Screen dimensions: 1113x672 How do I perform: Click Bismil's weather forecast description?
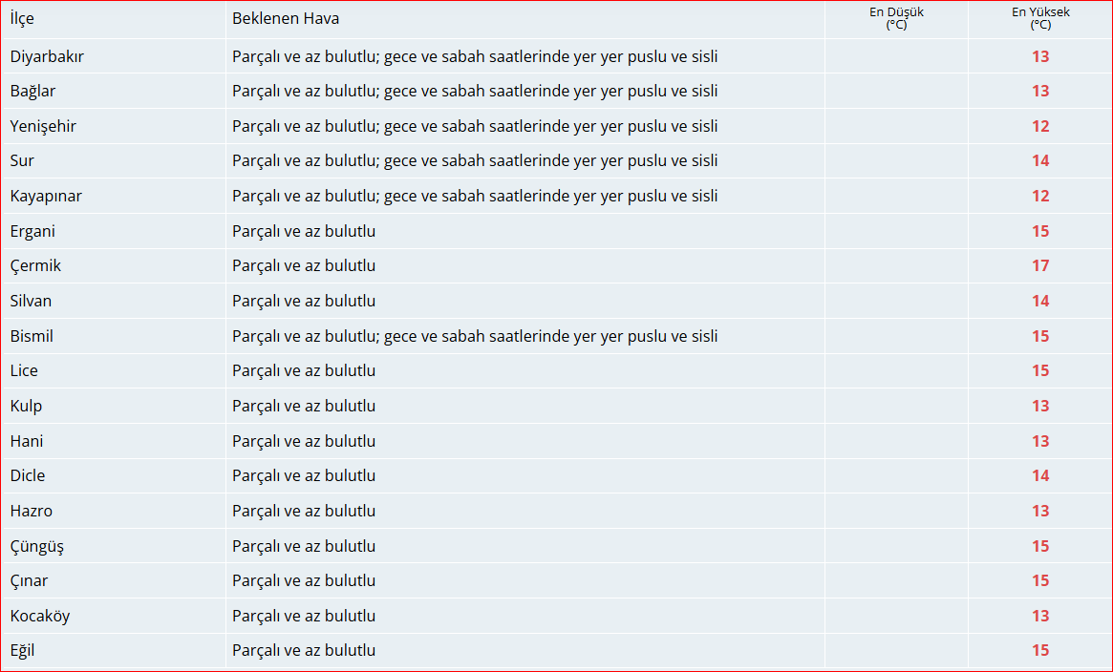click(x=475, y=336)
